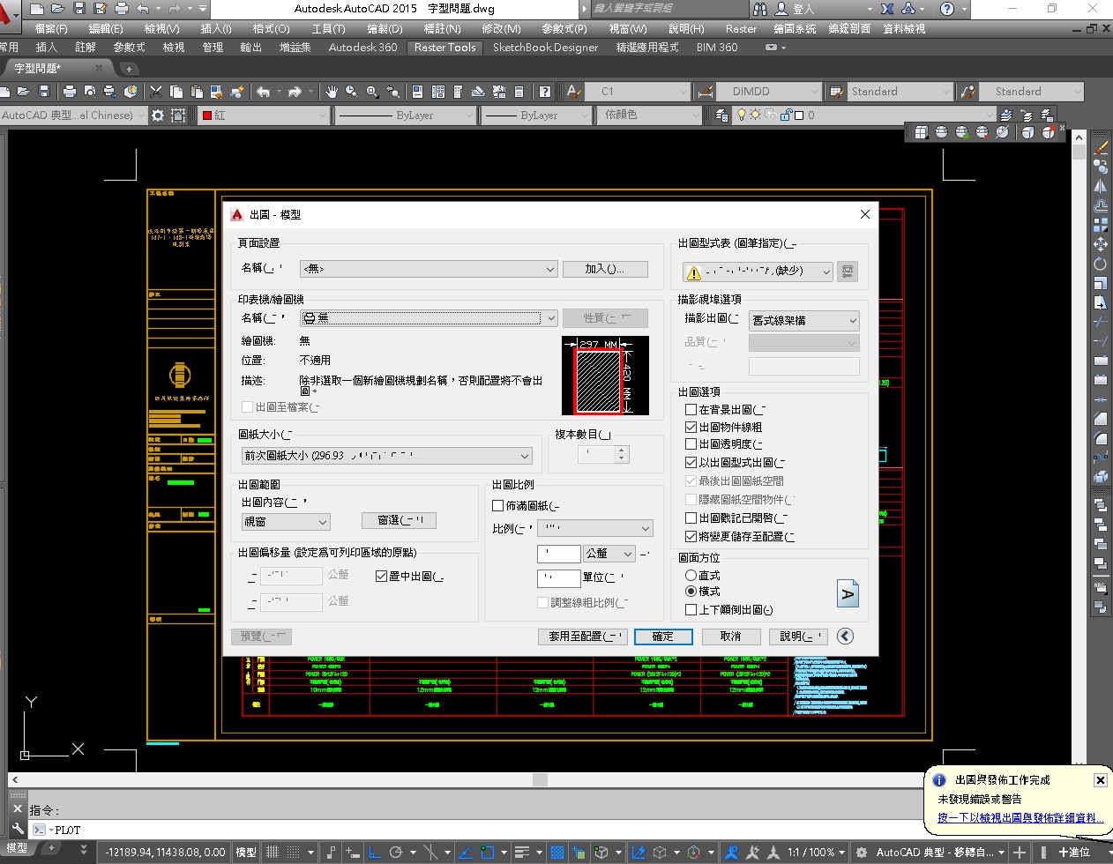
Task: Select the 直式 portrait radio button
Action: [691, 576]
